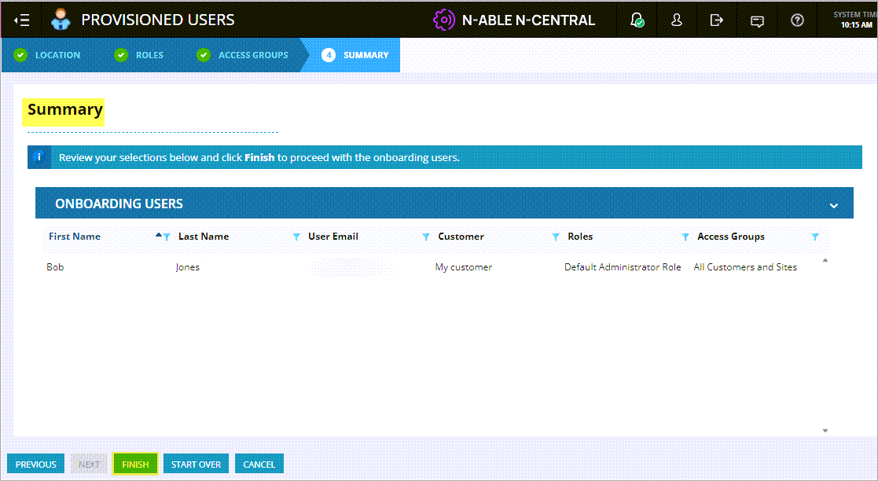Click the table scrollbar down arrow

pyautogui.click(x=825, y=430)
